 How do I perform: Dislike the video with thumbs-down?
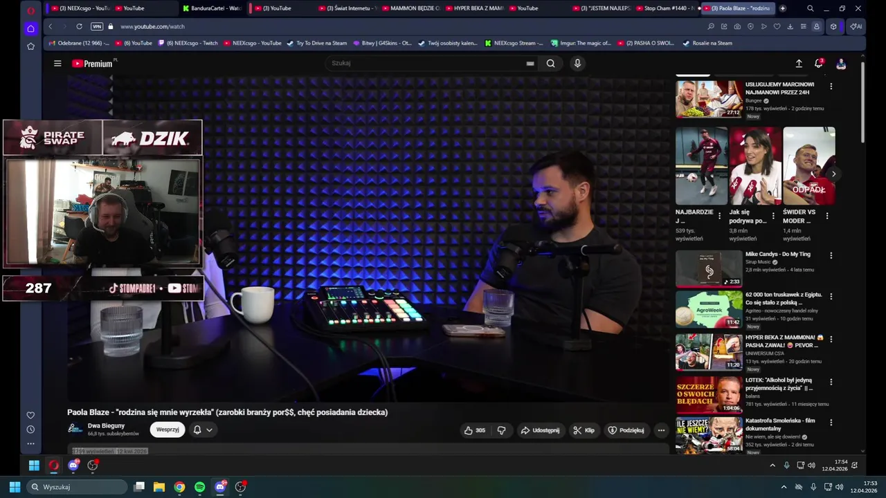pos(502,430)
